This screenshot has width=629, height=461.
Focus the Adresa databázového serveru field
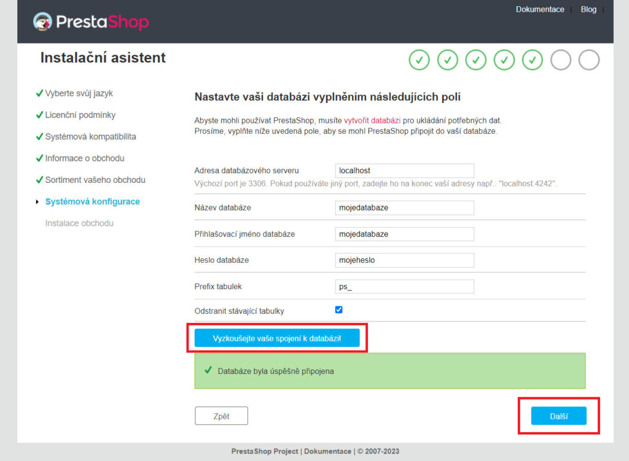click(x=404, y=171)
